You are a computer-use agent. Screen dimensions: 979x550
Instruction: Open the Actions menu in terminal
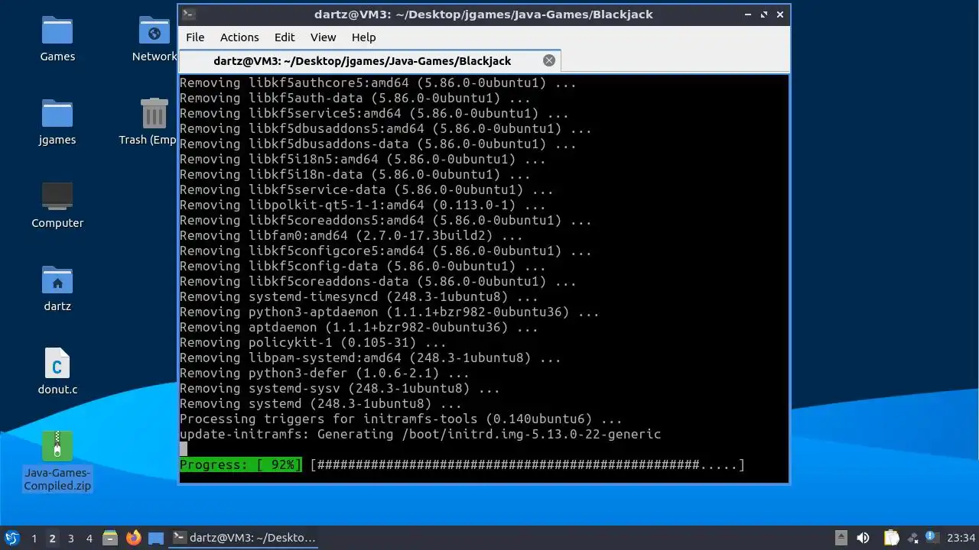pyautogui.click(x=239, y=37)
